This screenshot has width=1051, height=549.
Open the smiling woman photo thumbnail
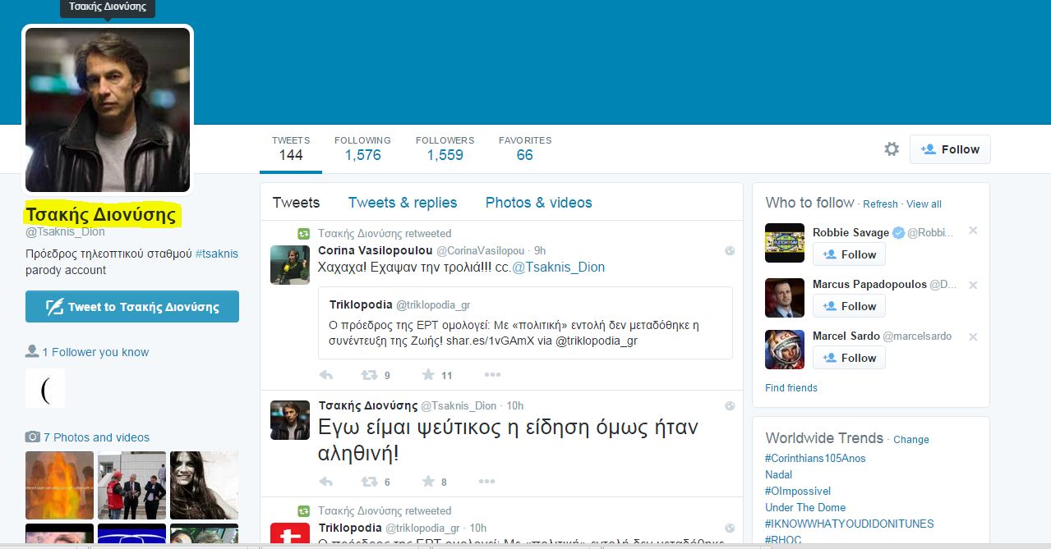tap(204, 485)
